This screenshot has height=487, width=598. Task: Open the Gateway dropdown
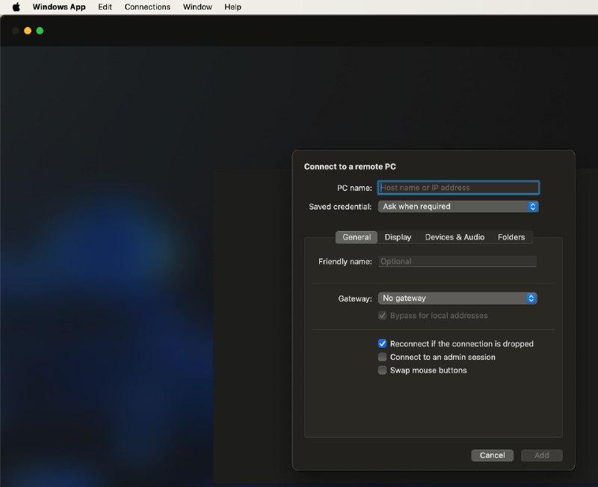point(456,298)
